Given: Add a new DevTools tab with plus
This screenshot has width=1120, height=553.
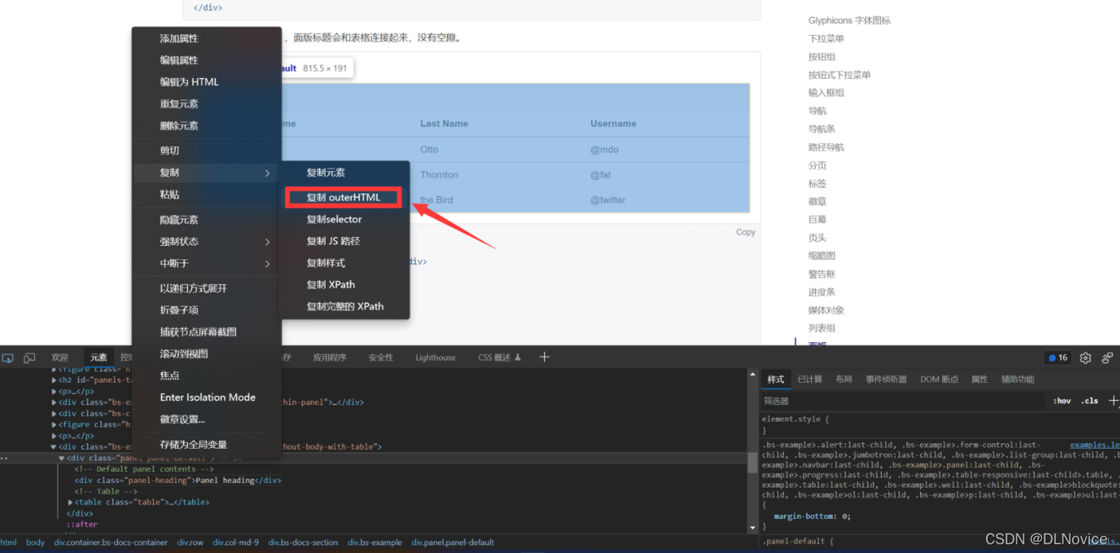Looking at the screenshot, I should click(x=544, y=357).
